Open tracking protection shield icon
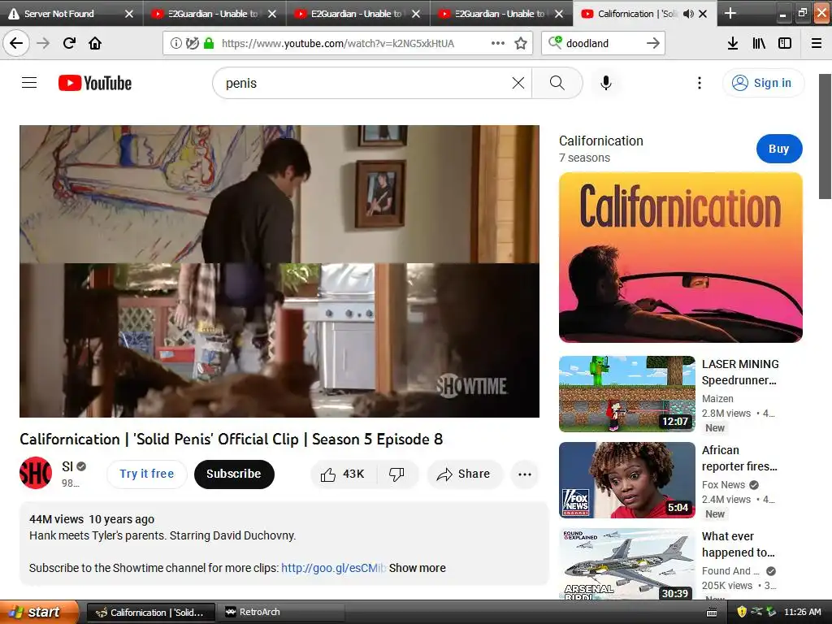Viewport: 832px width, 624px height. (192, 44)
